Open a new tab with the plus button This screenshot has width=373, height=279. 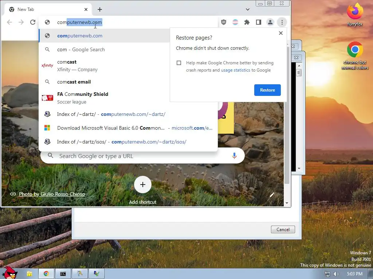click(x=100, y=9)
